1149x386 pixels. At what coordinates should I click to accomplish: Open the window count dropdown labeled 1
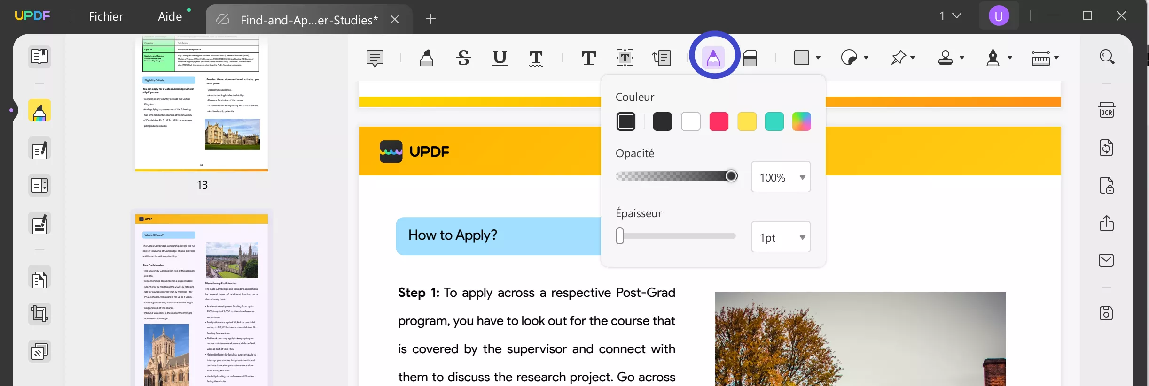click(x=950, y=16)
